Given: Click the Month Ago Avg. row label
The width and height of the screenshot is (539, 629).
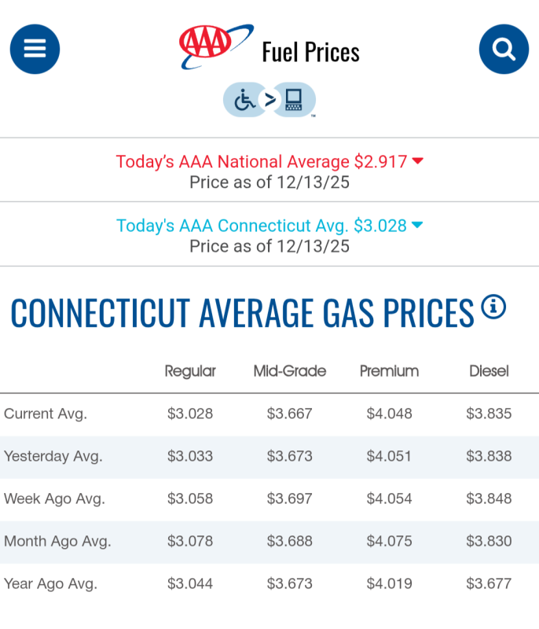Looking at the screenshot, I should [57, 541].
